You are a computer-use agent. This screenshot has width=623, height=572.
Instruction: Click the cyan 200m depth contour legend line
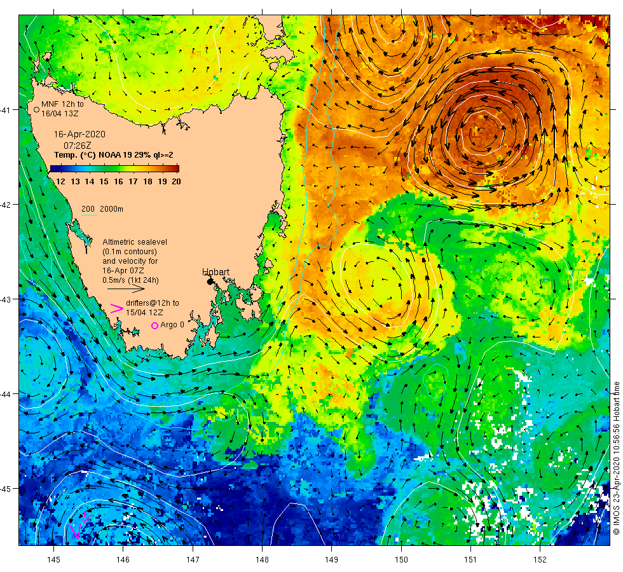pos(90,215)
